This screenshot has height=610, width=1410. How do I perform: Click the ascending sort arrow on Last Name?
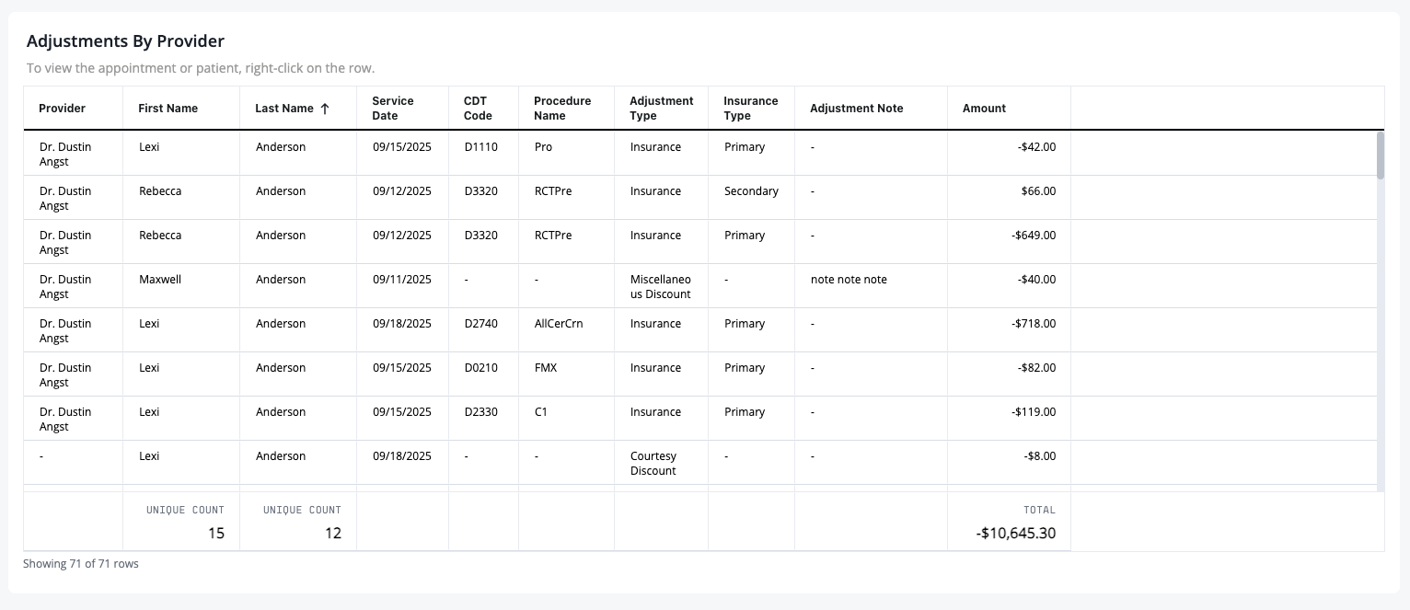(x=324, y=109)
